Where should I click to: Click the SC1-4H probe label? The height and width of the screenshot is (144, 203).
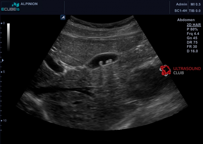[x=181, y=11]
